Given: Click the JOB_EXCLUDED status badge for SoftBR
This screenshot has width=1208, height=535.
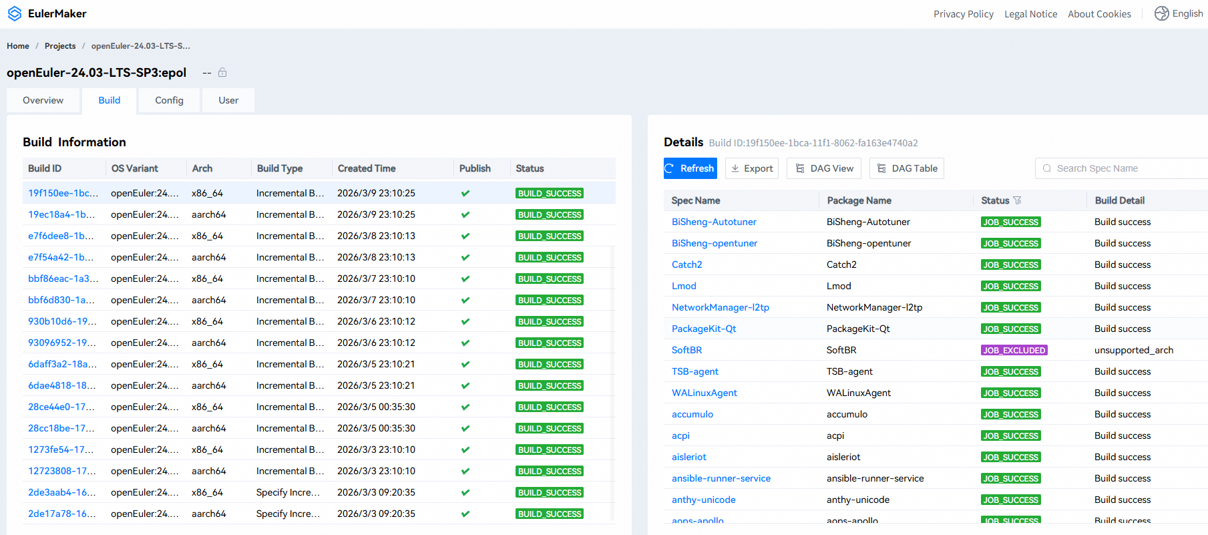Looking at the screenshot, I should pos(1014,350).
